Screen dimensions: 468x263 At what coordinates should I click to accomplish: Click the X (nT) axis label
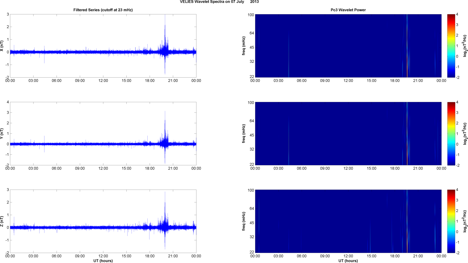(2, 46)
